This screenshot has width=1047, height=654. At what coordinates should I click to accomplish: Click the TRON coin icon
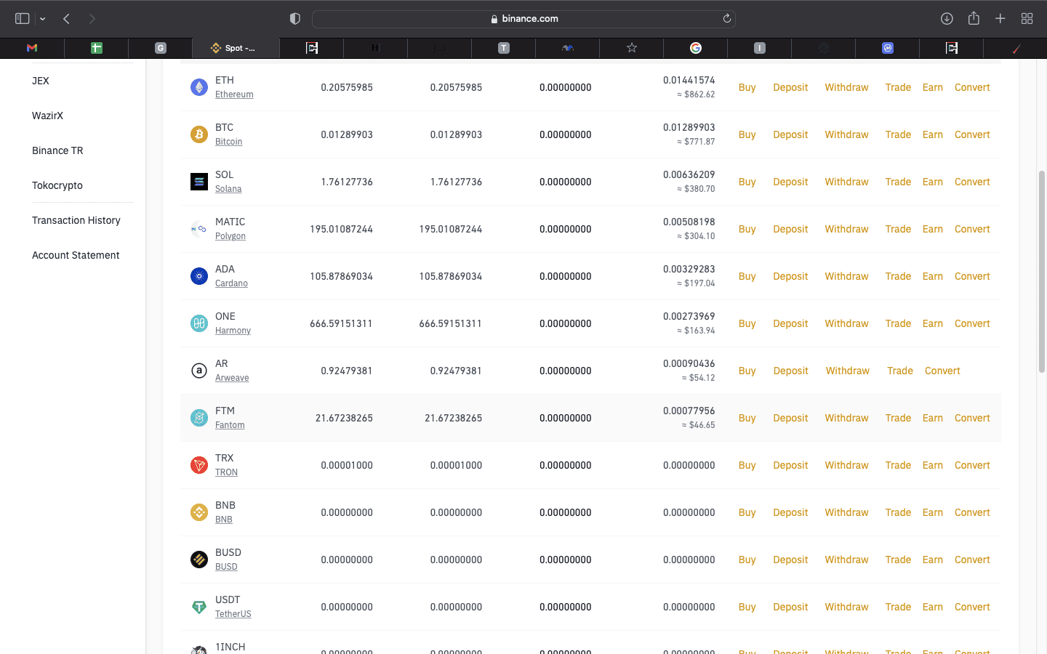point(198,465)
